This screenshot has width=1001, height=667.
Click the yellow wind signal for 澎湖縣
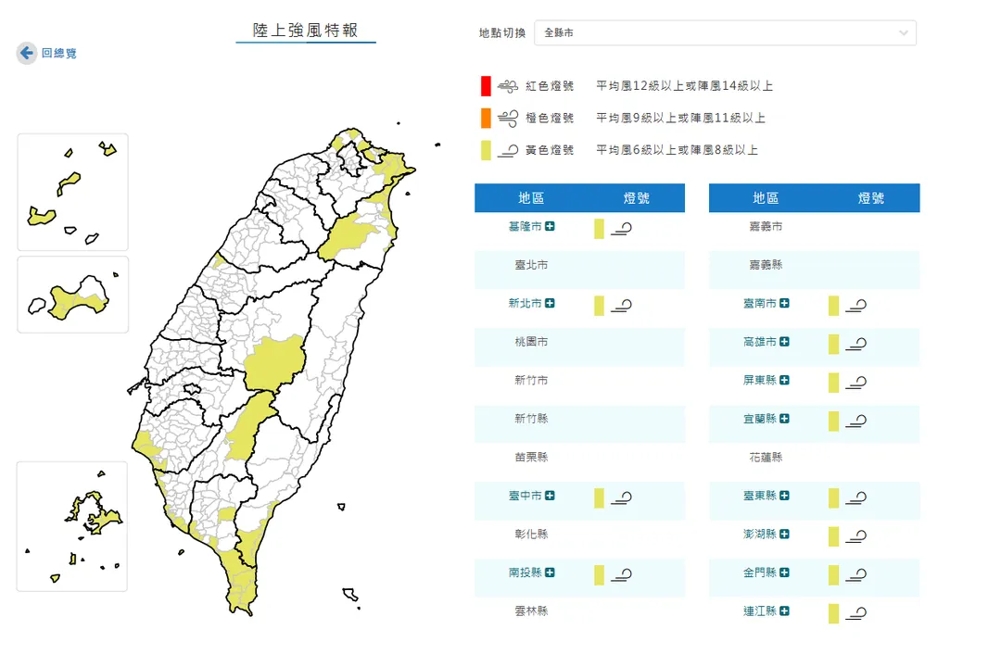tap(847, 536)
